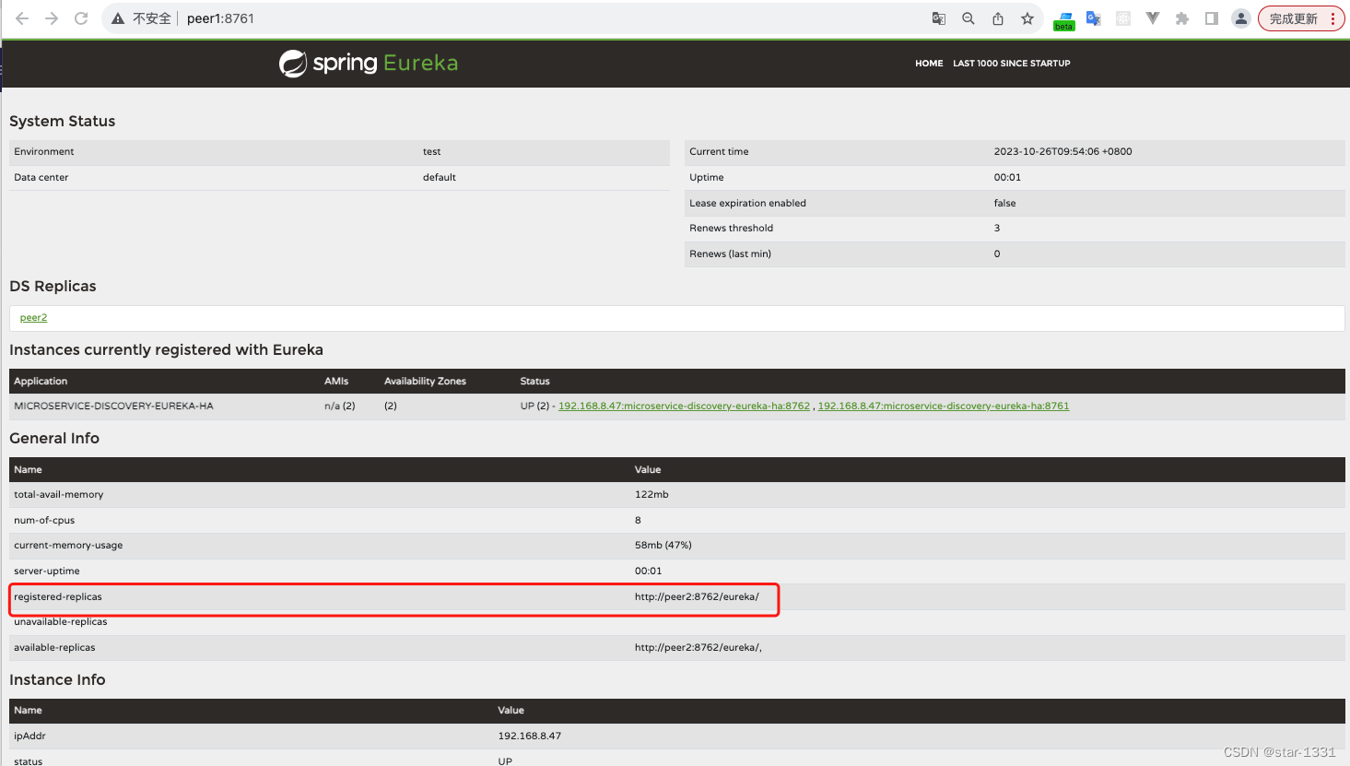Click the Renews threshold label
The image size is (1350, 766).
coord(731,229)
